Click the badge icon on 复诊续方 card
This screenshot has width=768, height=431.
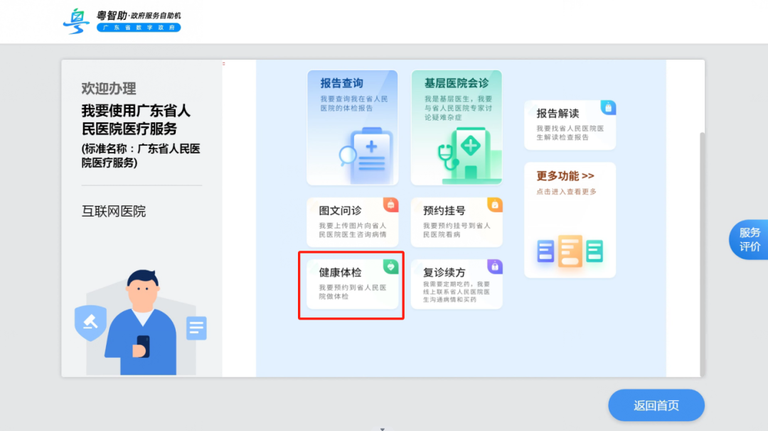tap(495, 266)
